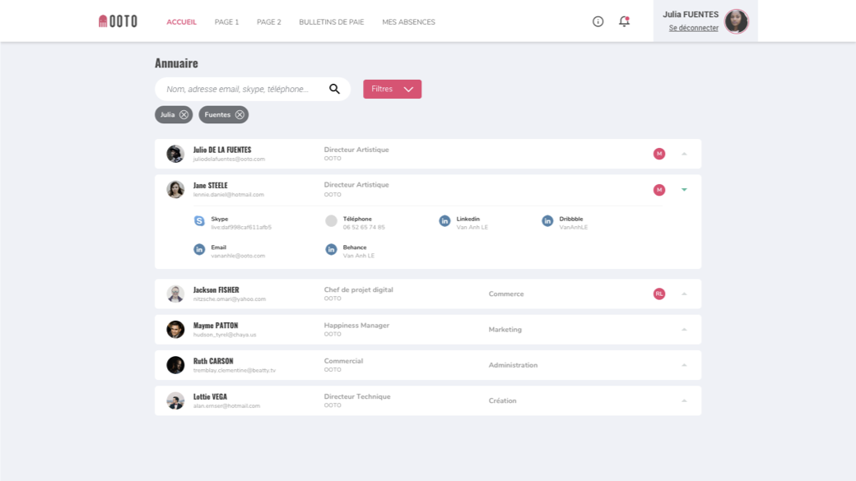Focus the directory search field
Viewport: 856px width, 481px height.
253,89
